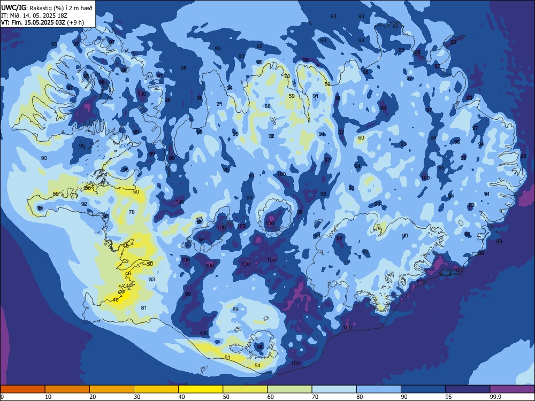
Task: Select the legend tick label "70"
Action: click(x=315, y=397)
